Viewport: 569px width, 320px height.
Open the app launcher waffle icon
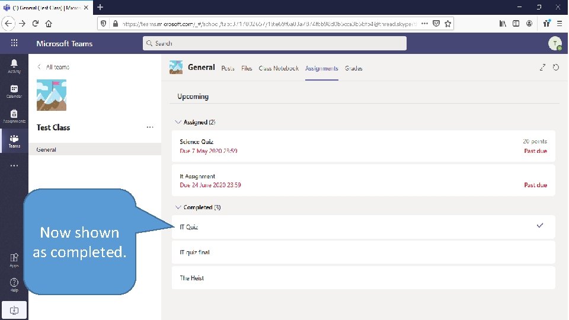(x=14, y=43)
